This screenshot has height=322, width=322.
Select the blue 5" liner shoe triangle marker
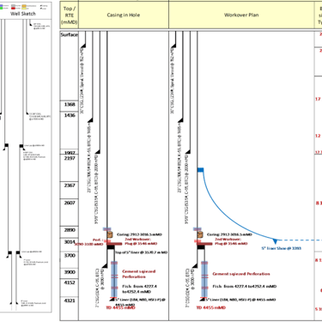click(275, 241)
